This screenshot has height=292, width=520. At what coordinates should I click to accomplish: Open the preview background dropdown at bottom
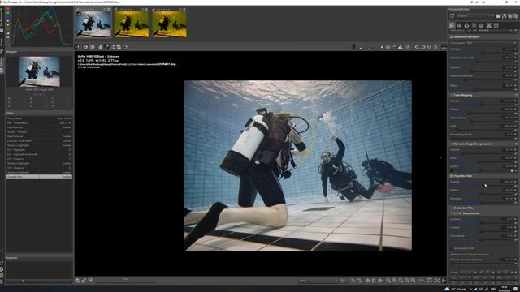(318, 281)
